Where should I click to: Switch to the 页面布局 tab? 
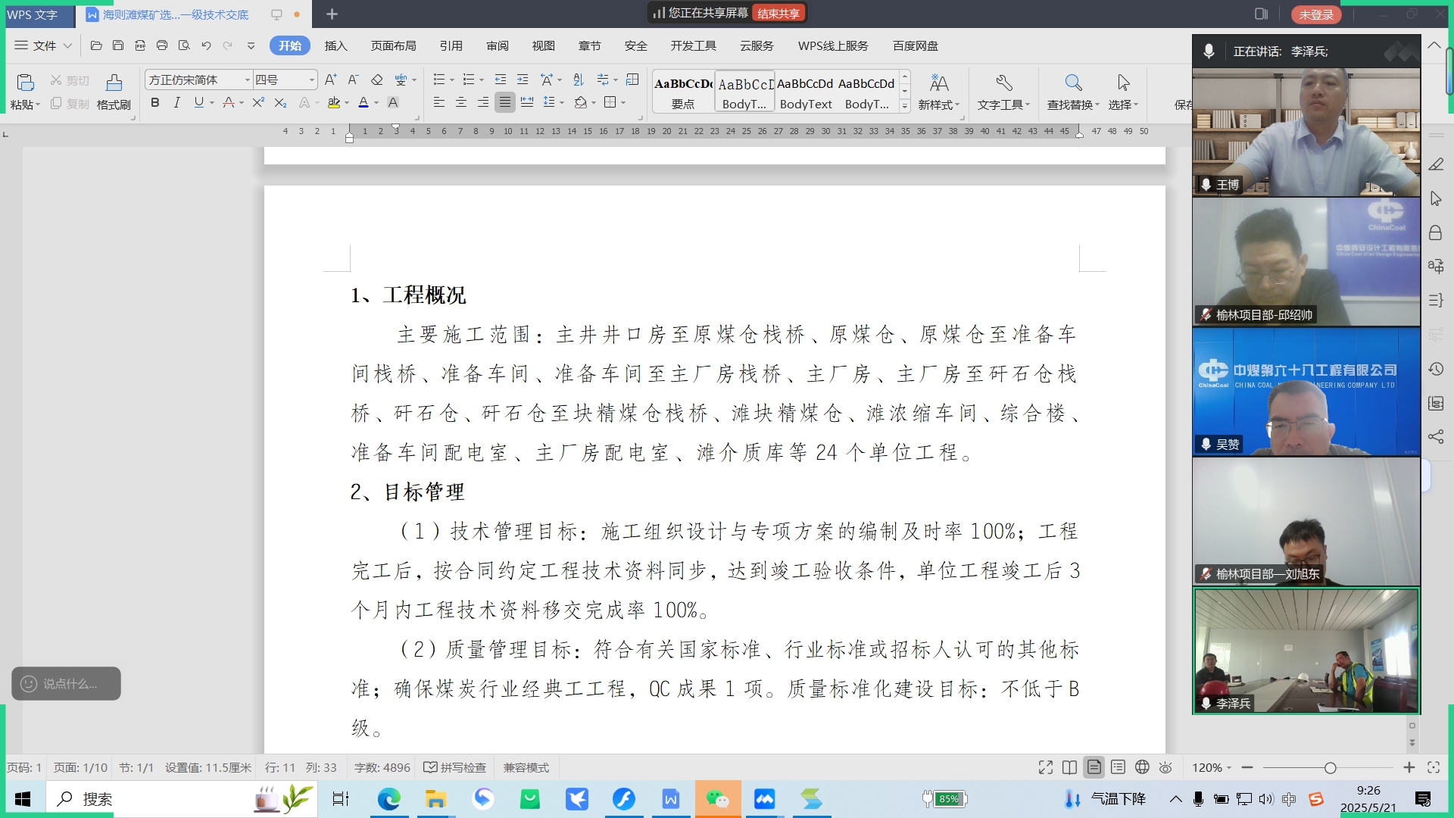click(393, 45)
